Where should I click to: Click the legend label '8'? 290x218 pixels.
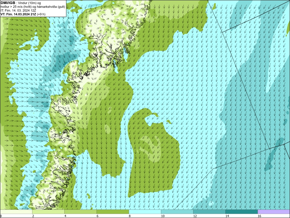pos(130,216)
